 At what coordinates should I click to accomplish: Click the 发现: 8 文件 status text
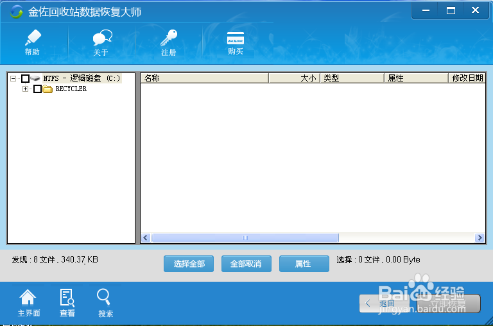(x=55, y=260)
